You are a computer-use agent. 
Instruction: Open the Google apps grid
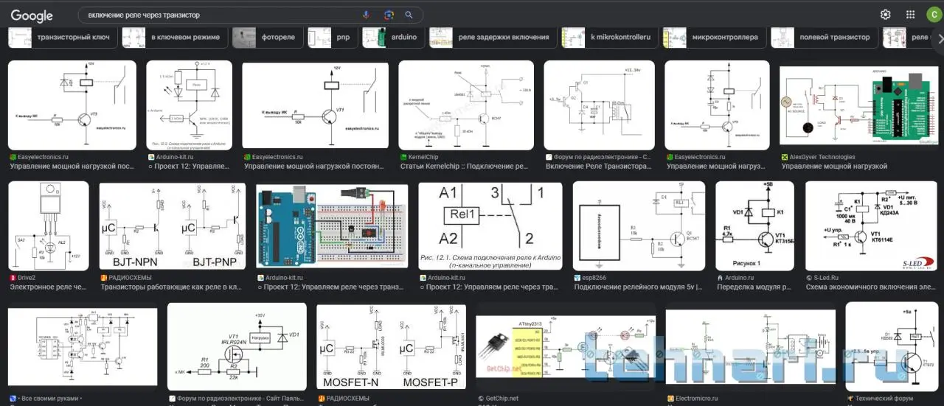pyautogui.click(x=911, y=15)
